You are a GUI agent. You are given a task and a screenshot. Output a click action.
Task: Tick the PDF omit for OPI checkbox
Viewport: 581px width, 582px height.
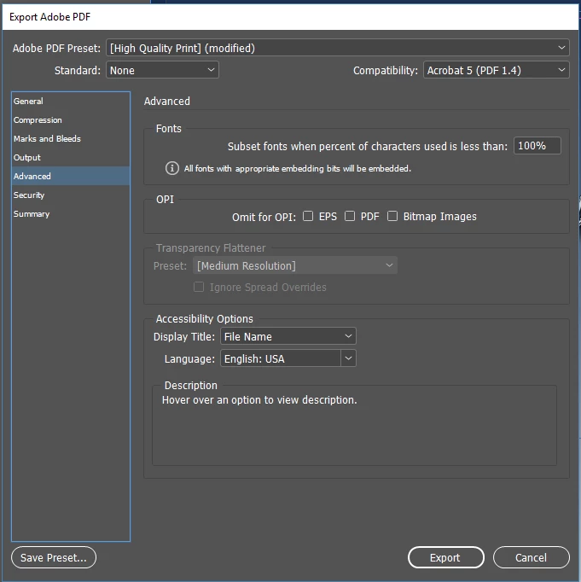[350, 216]
